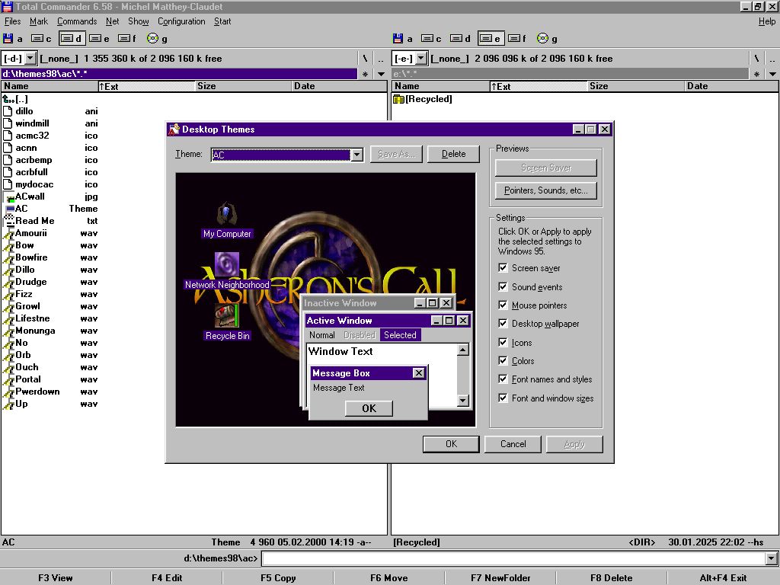Toggle the Desktop wallpaper checkbox
Screen dimensions: 780x585
pyautogui.click(x=503, y=324)
